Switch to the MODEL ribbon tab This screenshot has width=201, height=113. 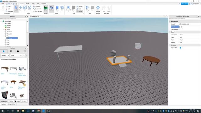tap(28, 4)
